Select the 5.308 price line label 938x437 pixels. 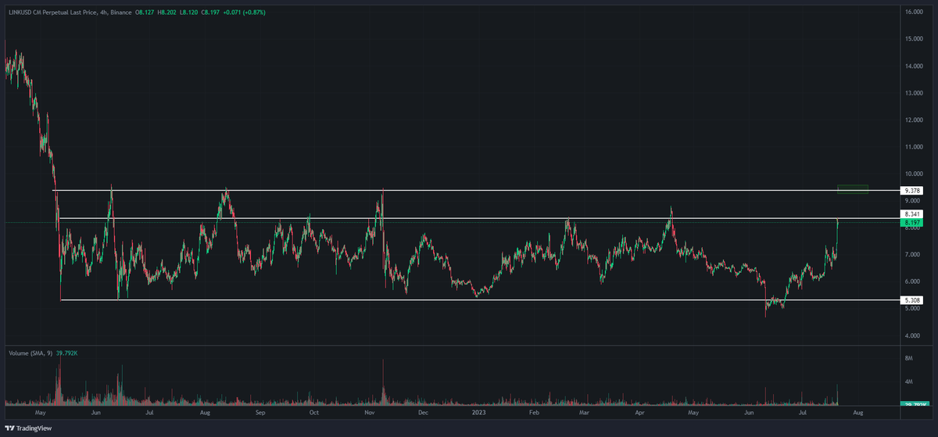click(913, 299)
